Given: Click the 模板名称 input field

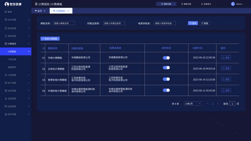Looking at the screenshot, I should pyautogui.click(x=64, y=23).
